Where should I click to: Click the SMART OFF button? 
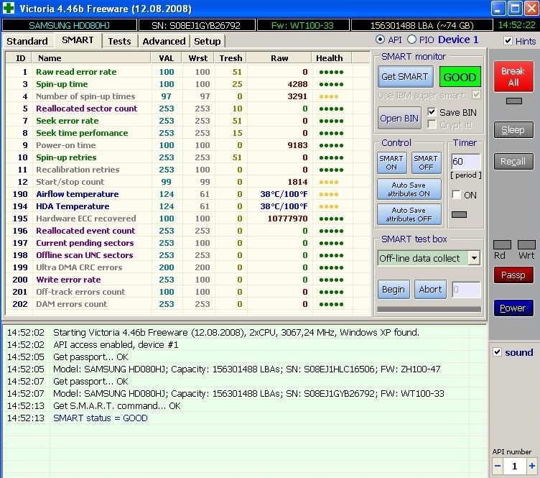click(x=426, y=162)
